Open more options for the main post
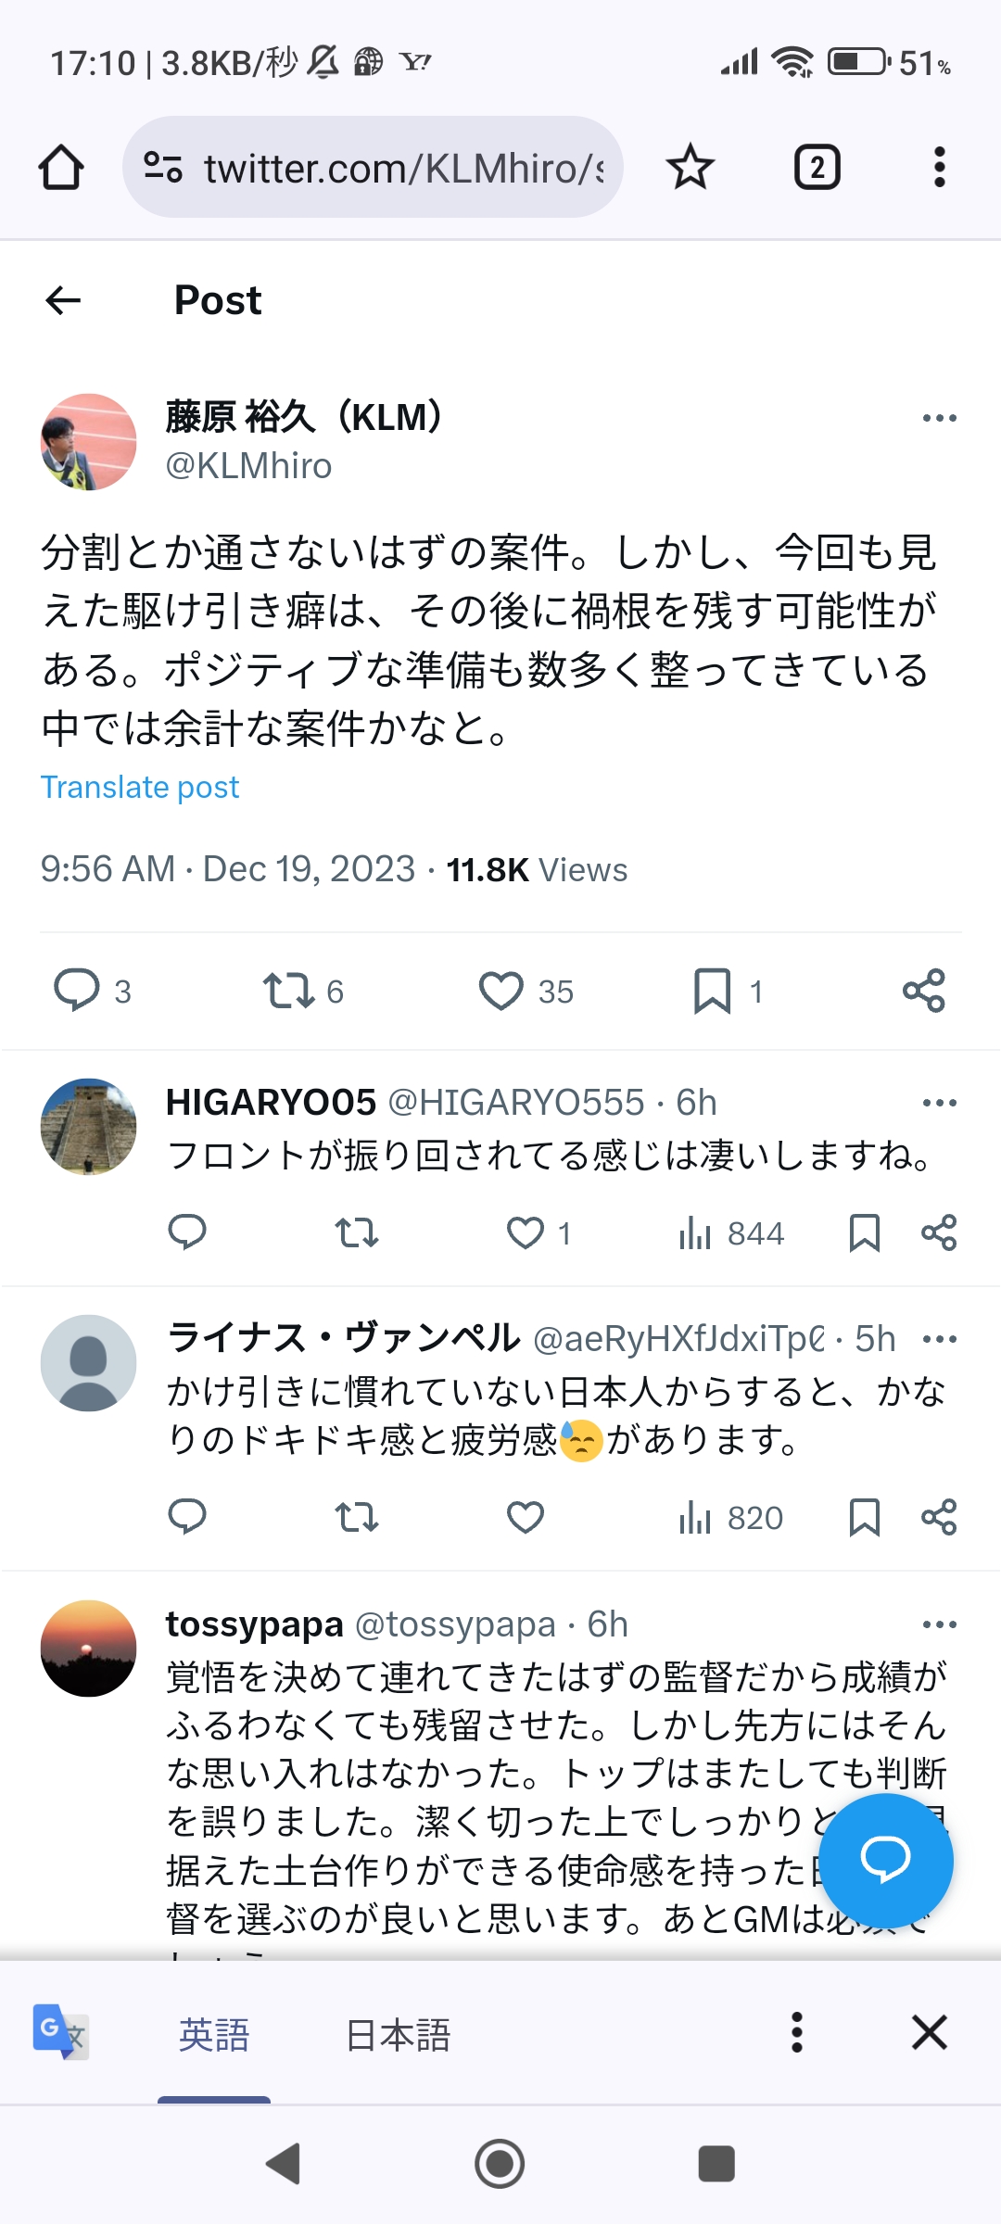This screenshot has height=2224, width=1001. pyautogui.click(x=939, y=419)
